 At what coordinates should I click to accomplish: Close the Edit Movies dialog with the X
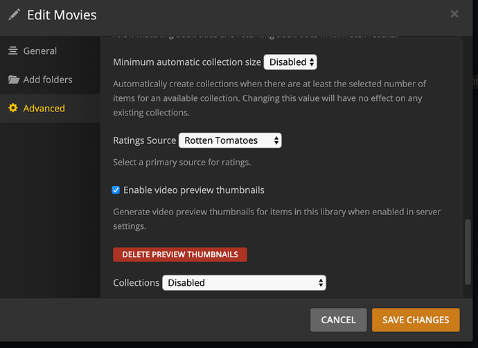pos(454,14)
